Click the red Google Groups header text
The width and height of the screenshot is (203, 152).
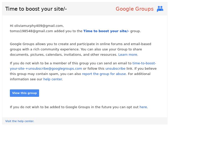pyautogui.click(x=134, y=9)
